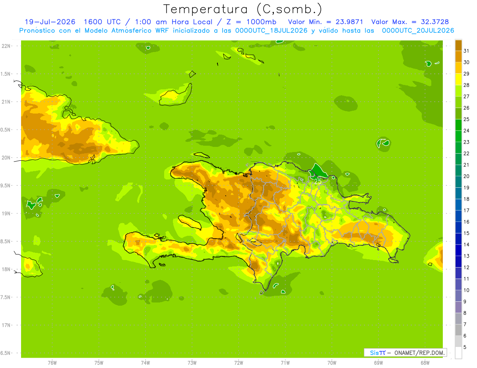Click "Valor Min. = 23.9871" readout

click(325, 22)
